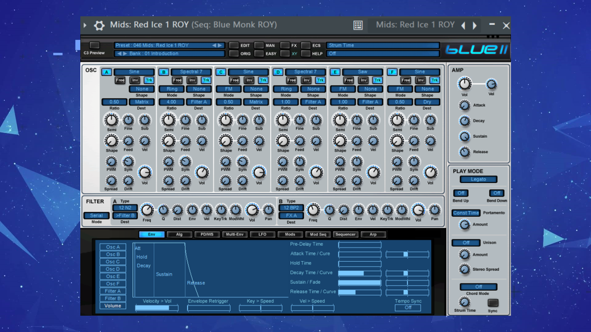Go to next preset using title-bar right arrow
The height and width of the screenshot is (332, 591).
pyautogui.click(x=475, y=26)
